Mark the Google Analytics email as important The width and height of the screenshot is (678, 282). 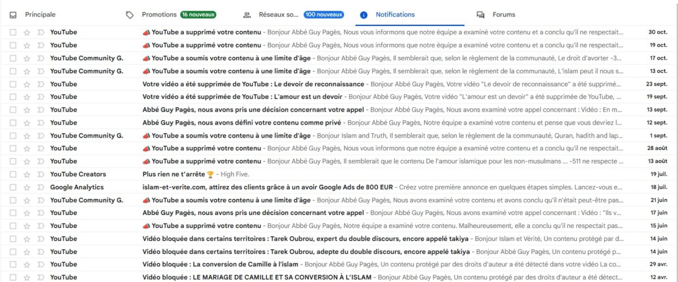click(40, 187)
